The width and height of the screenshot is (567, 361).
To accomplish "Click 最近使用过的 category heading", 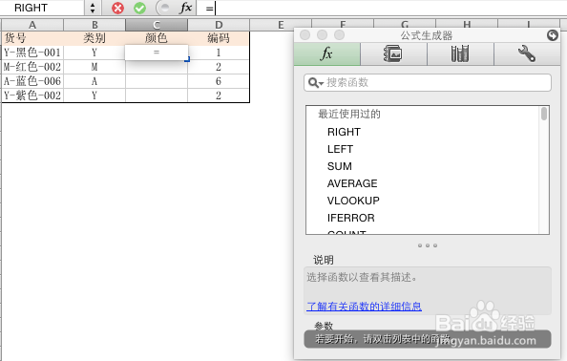I will 349,115.
